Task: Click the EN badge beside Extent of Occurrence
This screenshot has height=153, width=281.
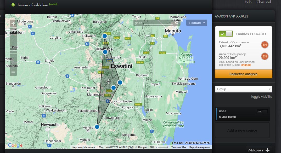Action: click(265, 45)
